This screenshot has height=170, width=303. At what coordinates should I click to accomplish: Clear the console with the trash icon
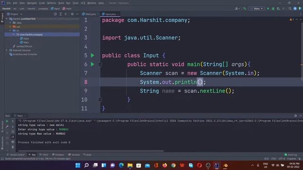pos(13,147)
